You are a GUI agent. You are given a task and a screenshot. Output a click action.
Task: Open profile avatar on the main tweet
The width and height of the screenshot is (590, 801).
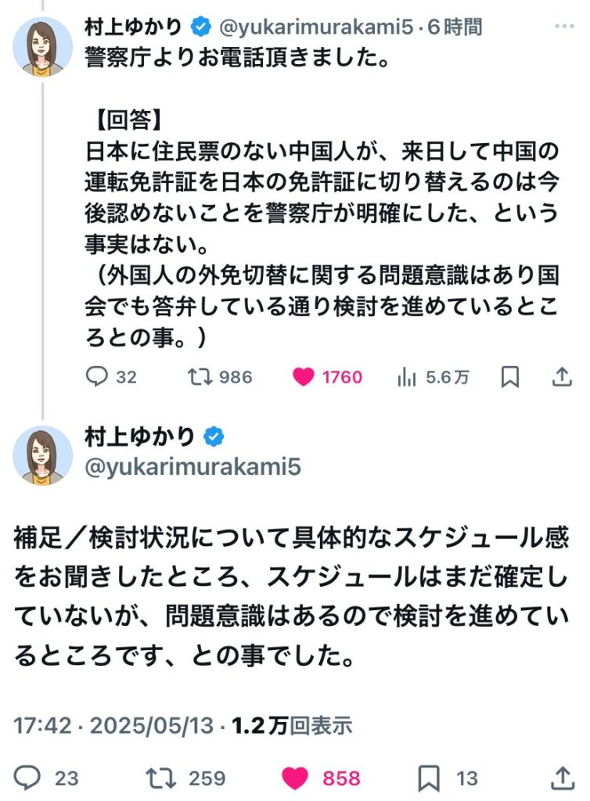(x=43, y=455)
